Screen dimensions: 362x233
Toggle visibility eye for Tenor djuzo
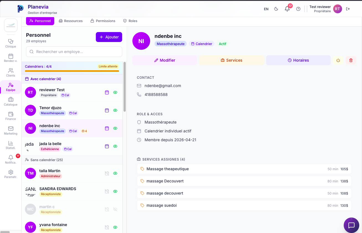(x=115, y=110)
